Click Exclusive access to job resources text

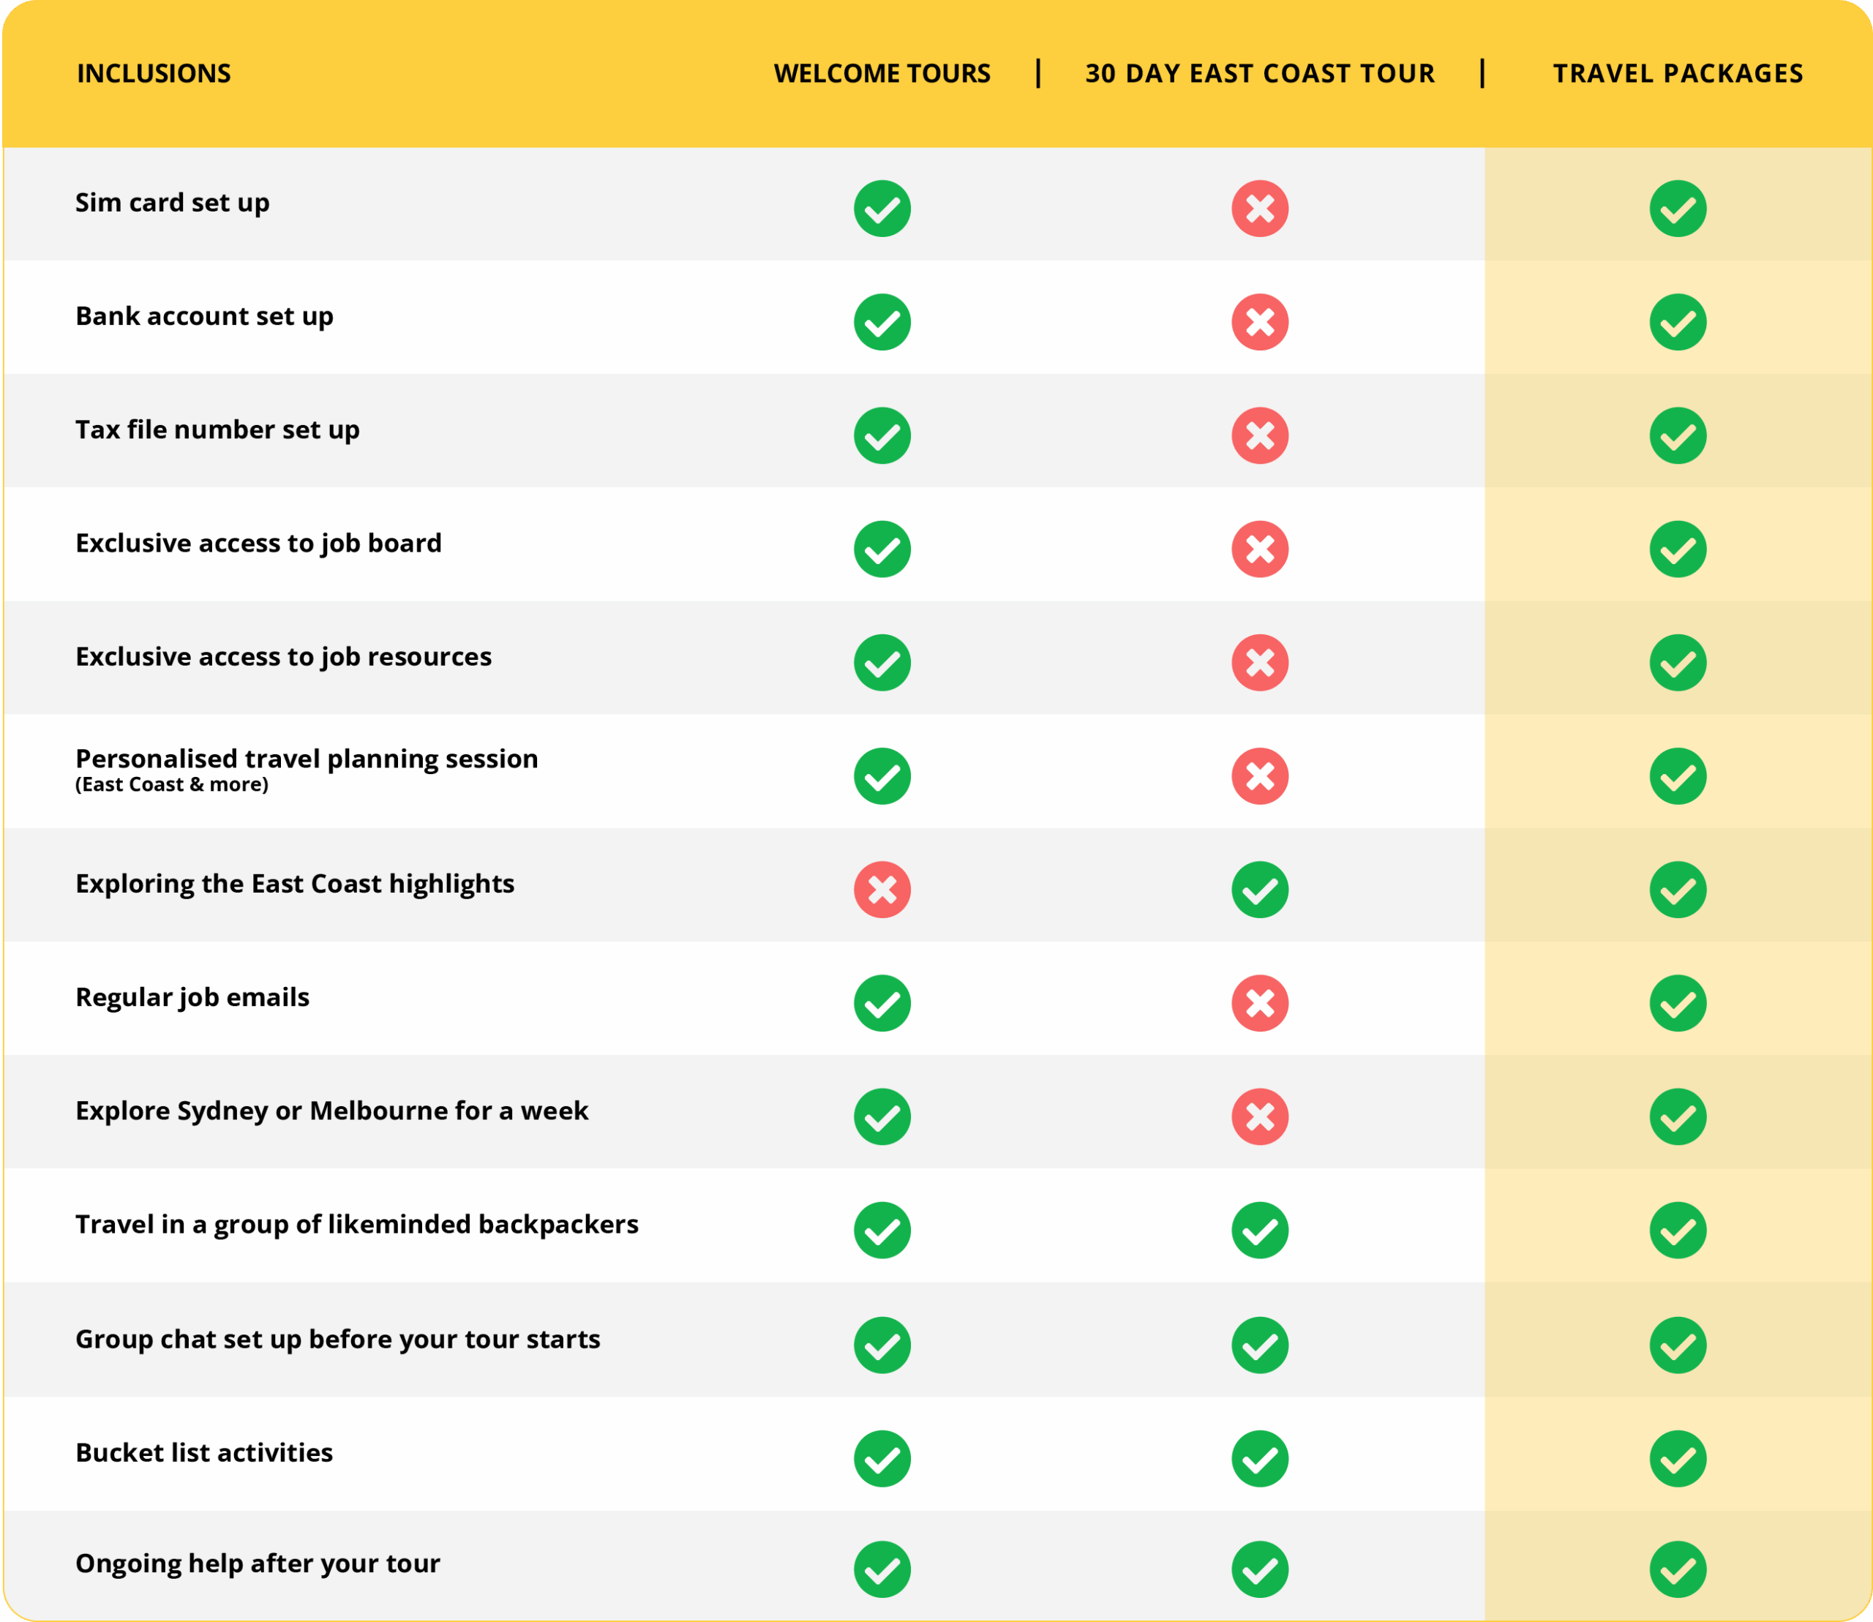click(x=283, y=656)
